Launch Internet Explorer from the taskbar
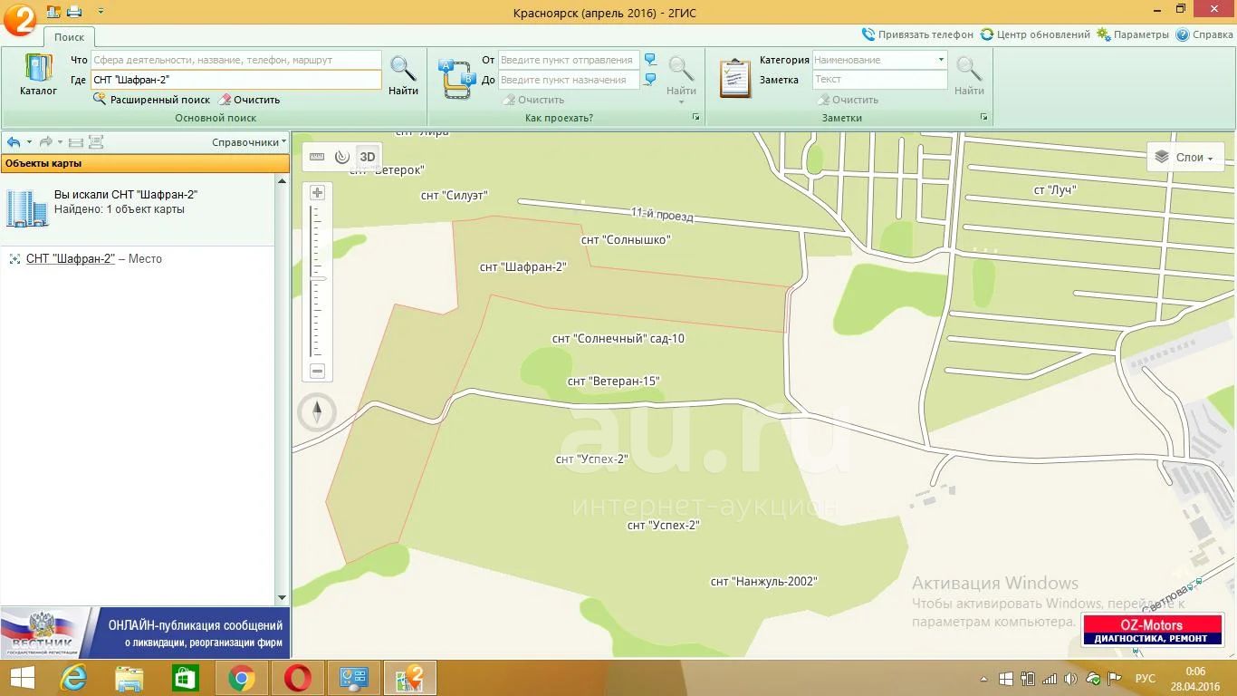Image resolution: width=1237 pixels, height=696 pixels. click(x=72, y=678)
